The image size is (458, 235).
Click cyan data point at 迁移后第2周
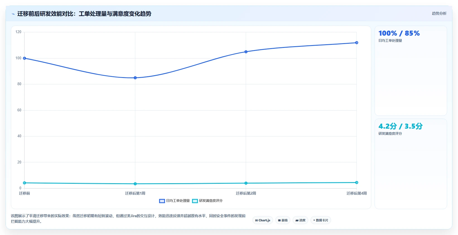(x=246, y=183)
